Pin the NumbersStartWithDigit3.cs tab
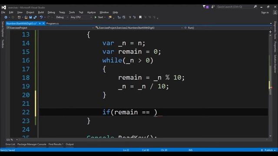This screenshot has width=278, height=156. point(40,23)
